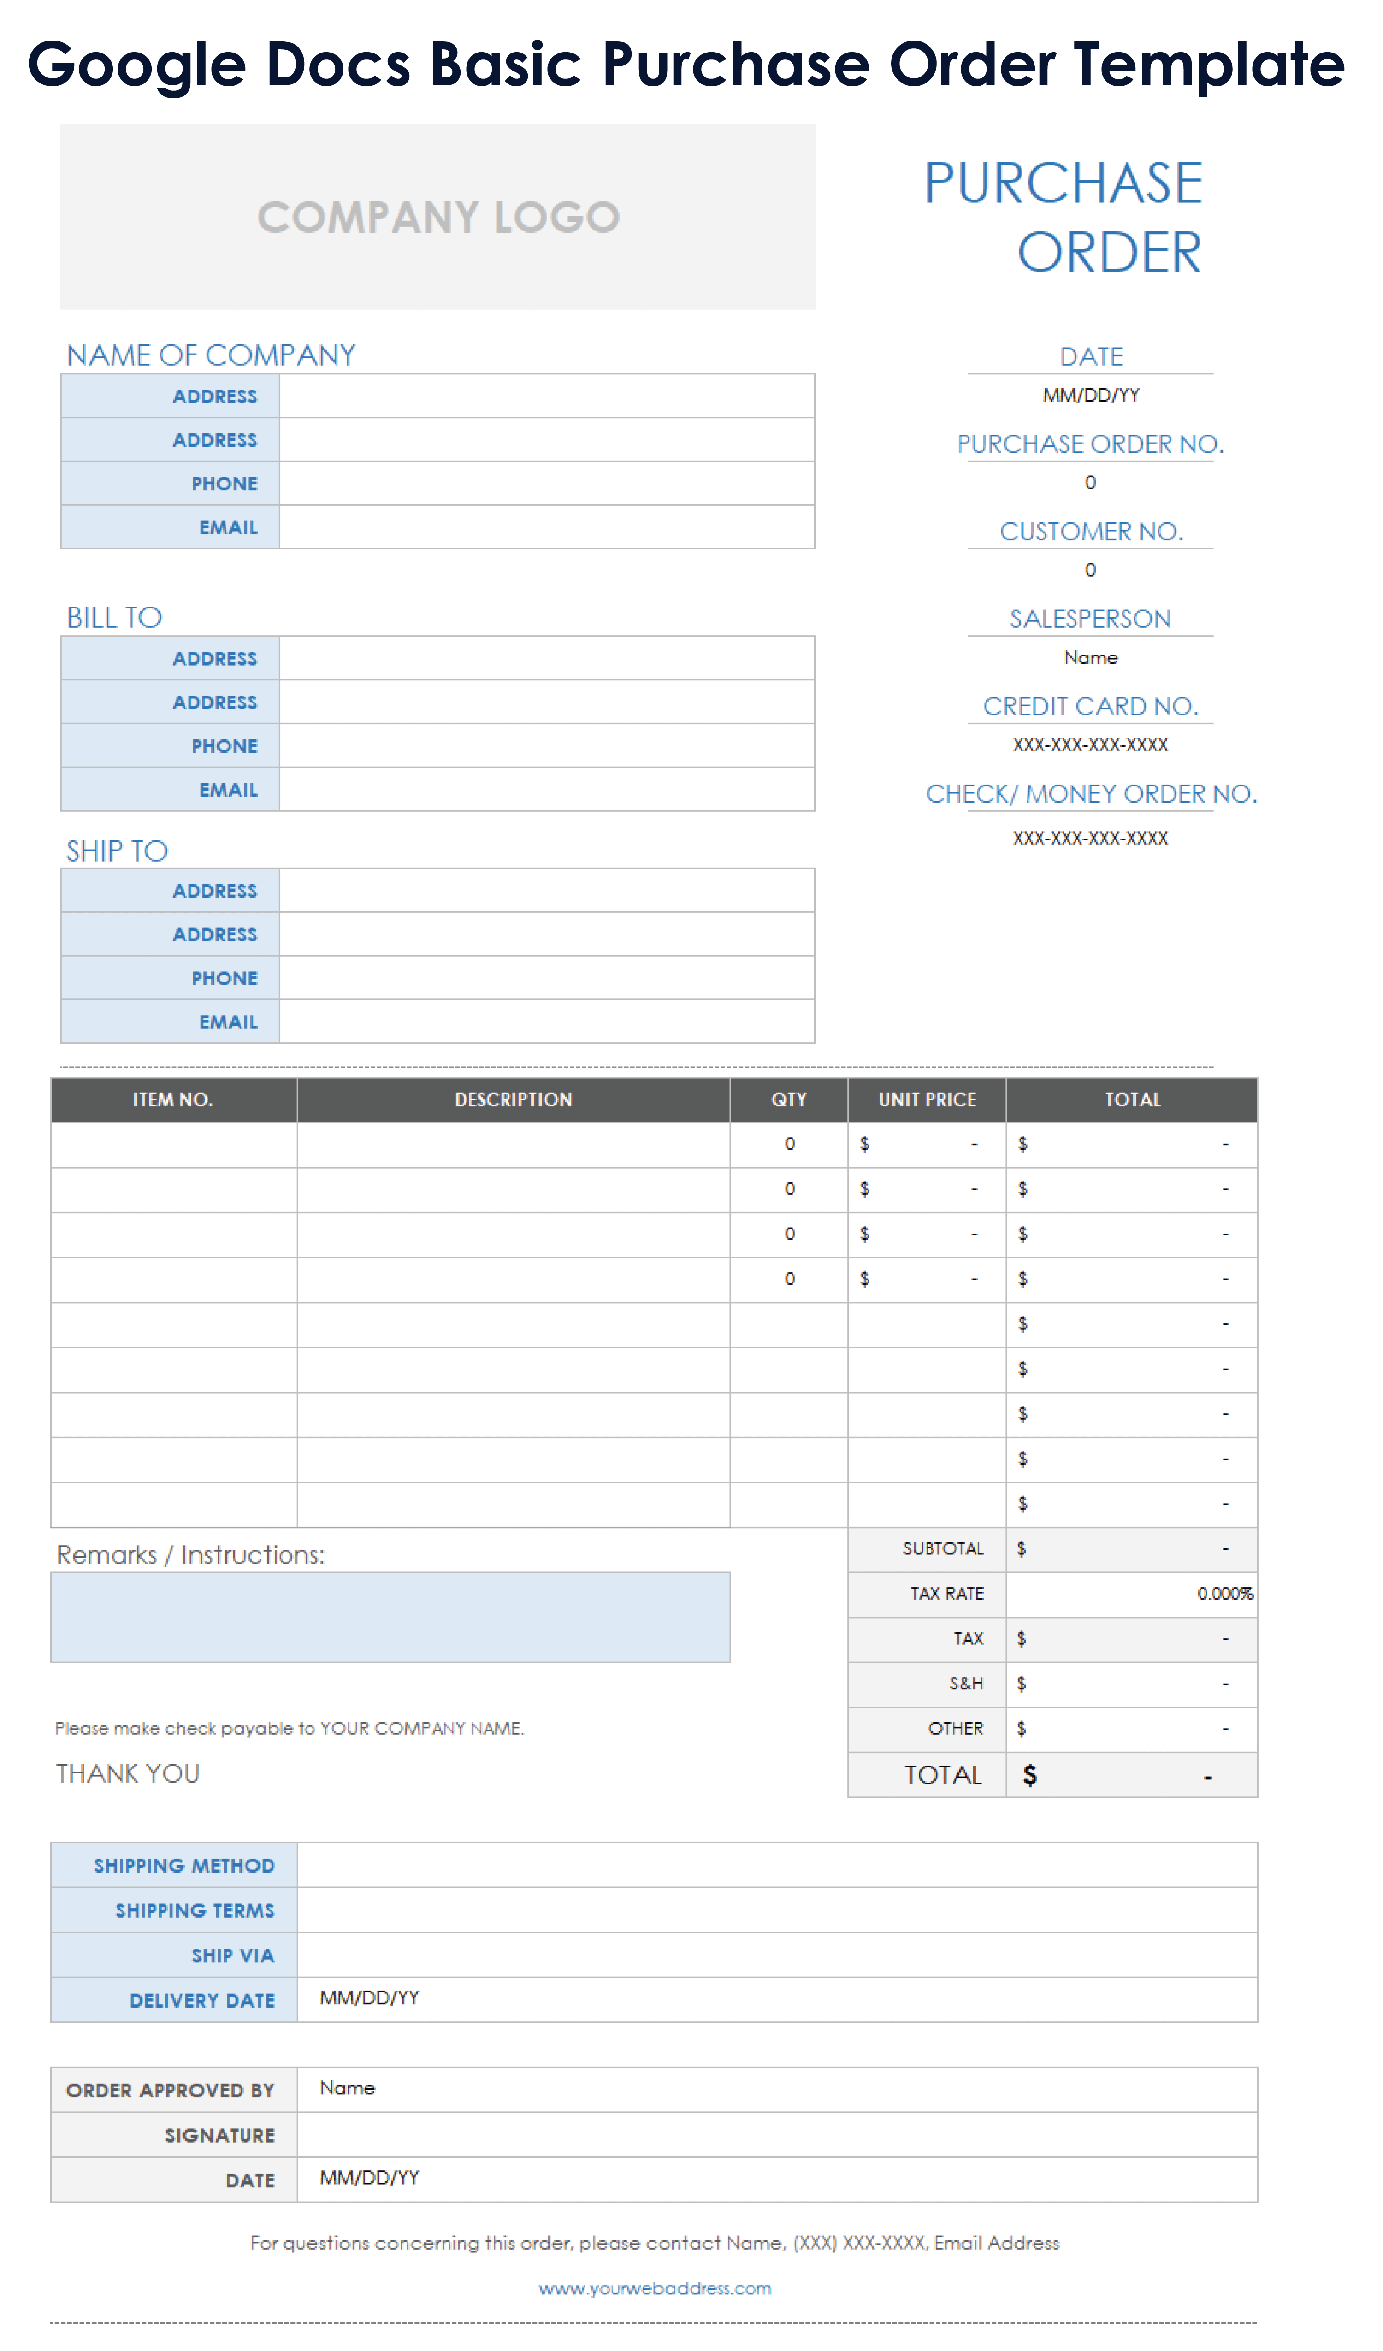This screenshot has height=2351, width=1383.
Task: Click the Bill To EMAIL input field
Action: pos(547,789)
